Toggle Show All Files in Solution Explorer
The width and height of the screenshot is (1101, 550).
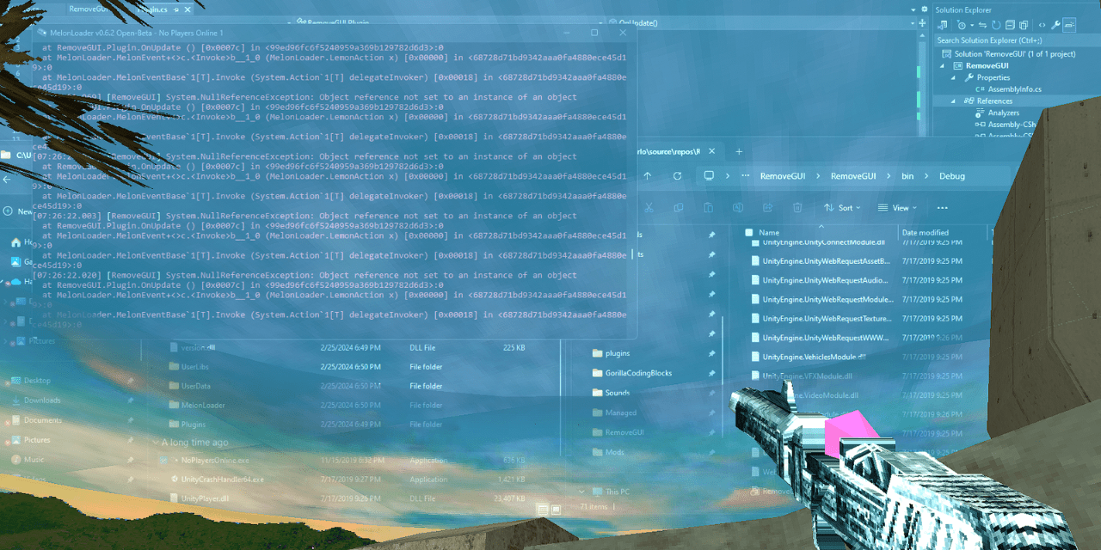tap(1024, 25)
